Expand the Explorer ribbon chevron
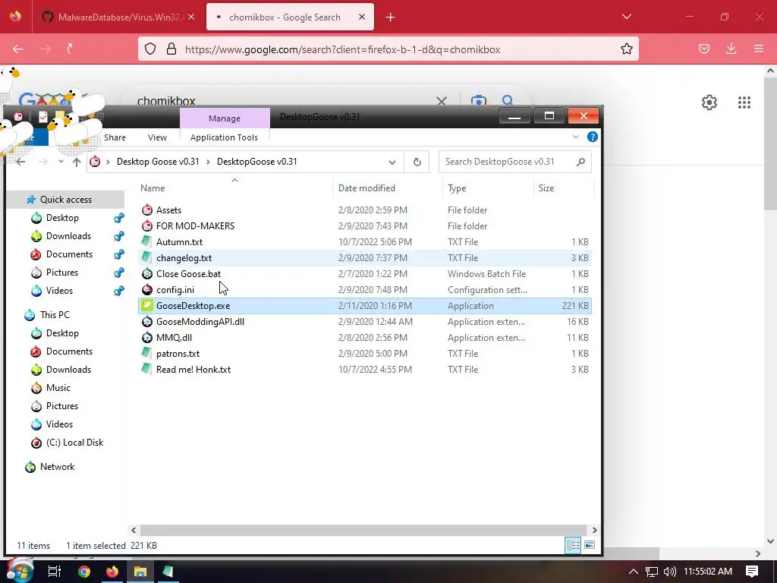777x583 pixels. (x=576, y=137)
